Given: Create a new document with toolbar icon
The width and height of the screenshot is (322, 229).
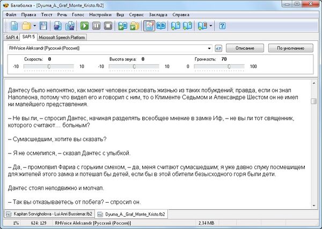Looking at the screenshot, I should click(14, 26).
